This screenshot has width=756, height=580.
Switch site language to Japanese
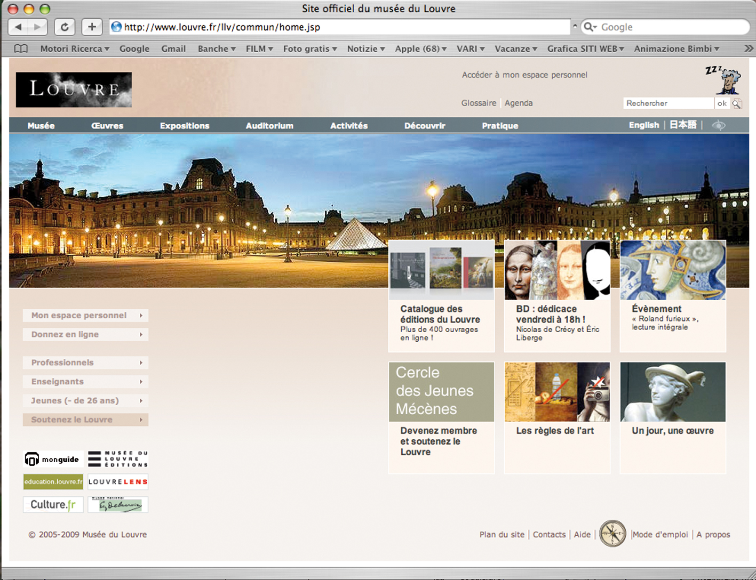tap(683, 125)
